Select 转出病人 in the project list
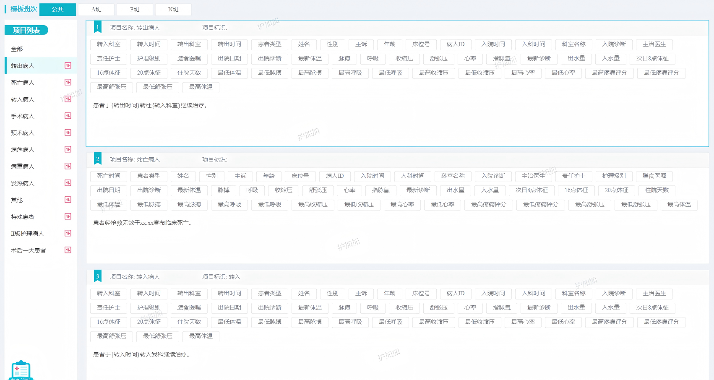714x380 pixels. pos(41,66)
